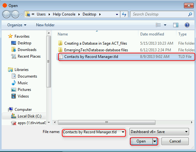Open the Pictures library
Viewport: 196px width, 152px height.
(24, 90)
